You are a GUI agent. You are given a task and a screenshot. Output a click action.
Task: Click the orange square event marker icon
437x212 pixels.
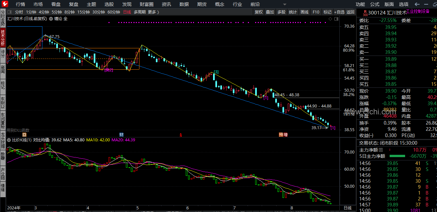click(x=24, y=134)
